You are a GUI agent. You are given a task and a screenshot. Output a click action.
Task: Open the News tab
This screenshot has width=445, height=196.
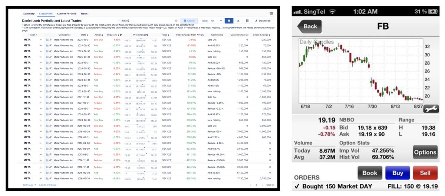point(84,13)
